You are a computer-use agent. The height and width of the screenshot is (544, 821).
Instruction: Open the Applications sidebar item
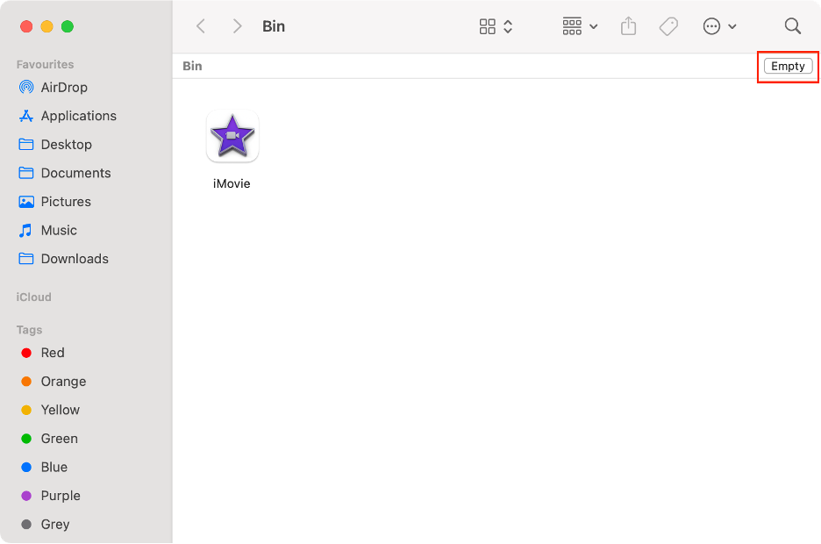point(78,115)
